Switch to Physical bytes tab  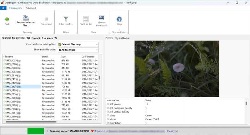pos(122,38)
